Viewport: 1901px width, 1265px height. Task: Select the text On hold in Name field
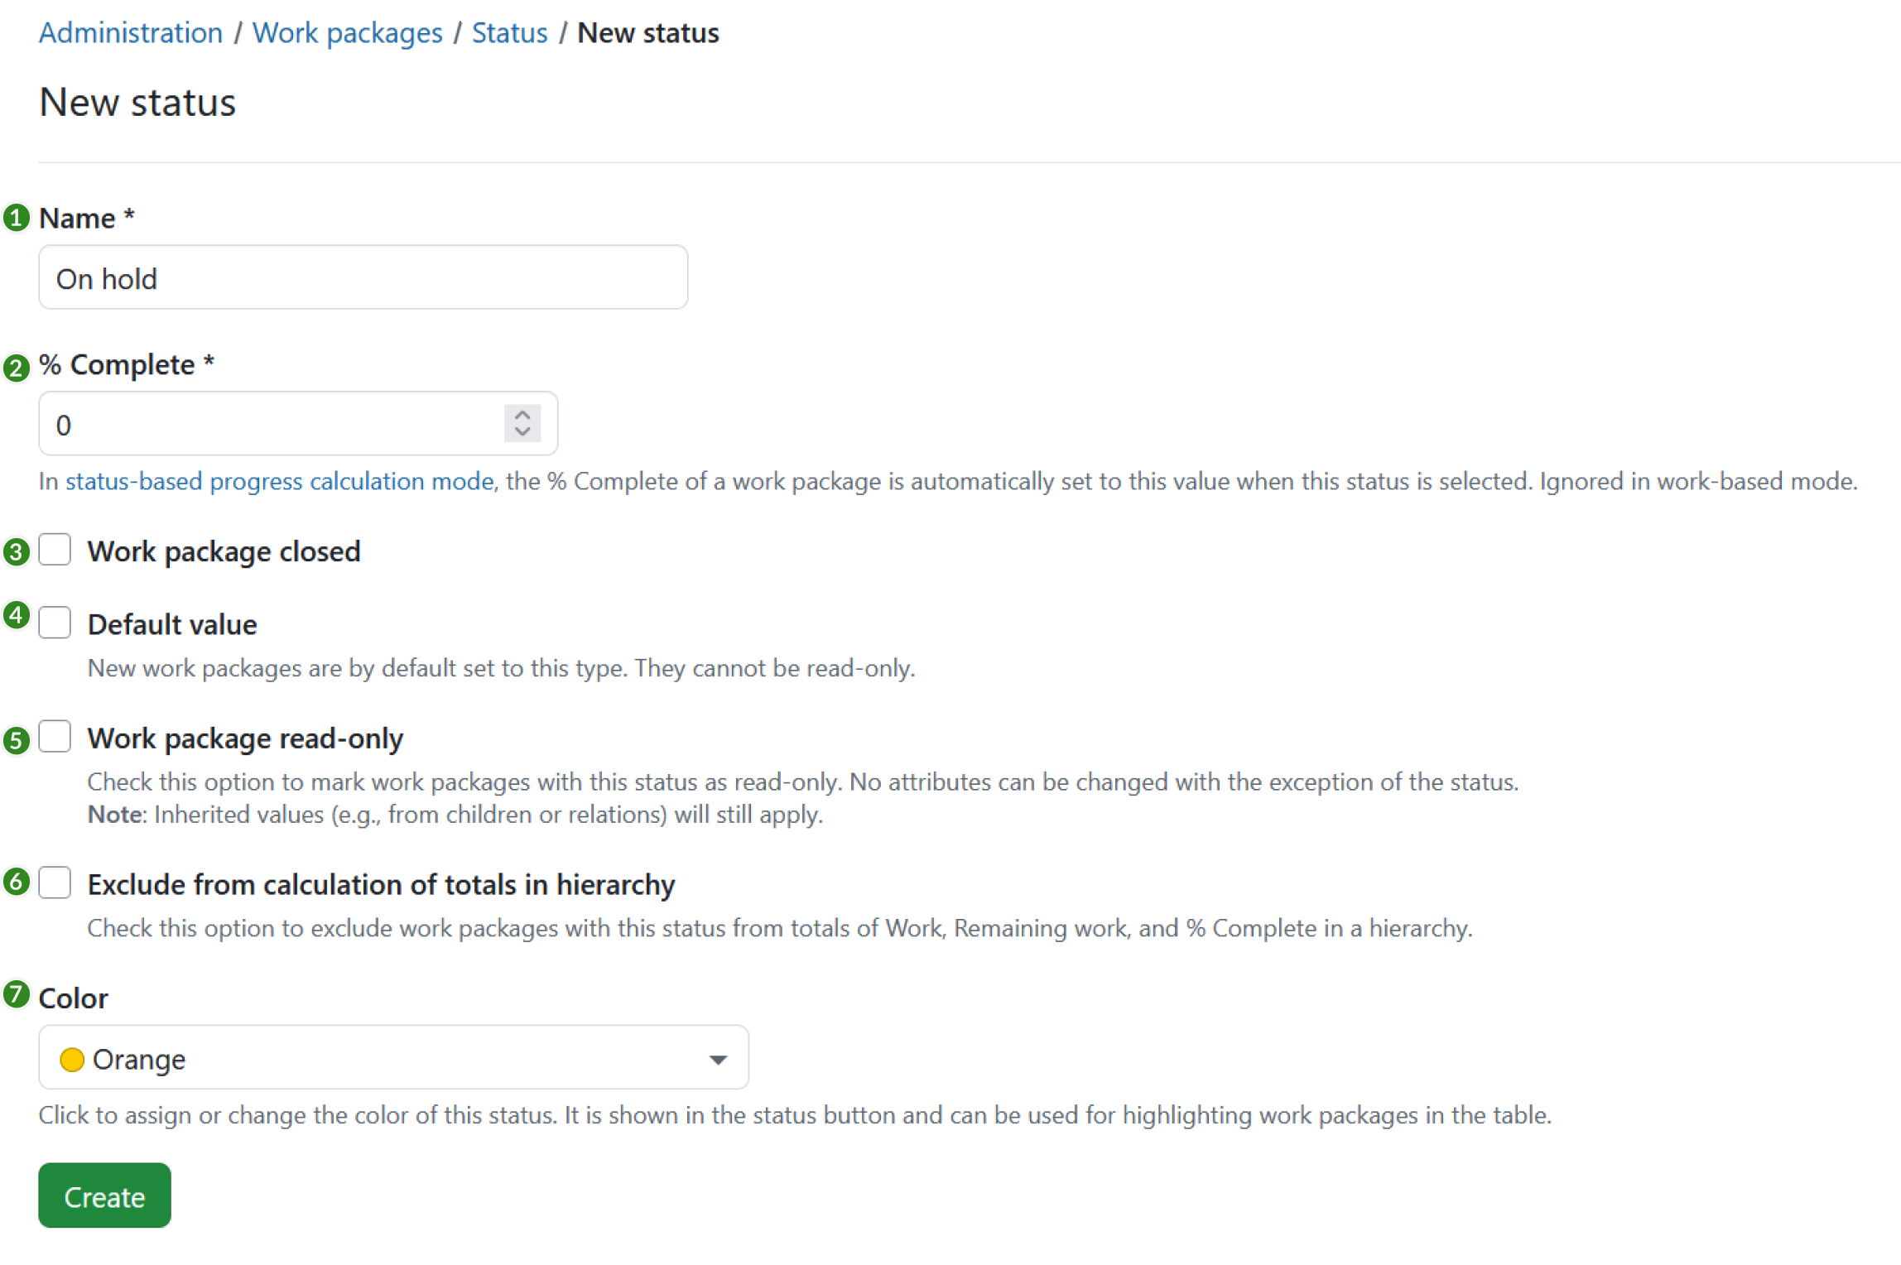[x=105, y=277]
